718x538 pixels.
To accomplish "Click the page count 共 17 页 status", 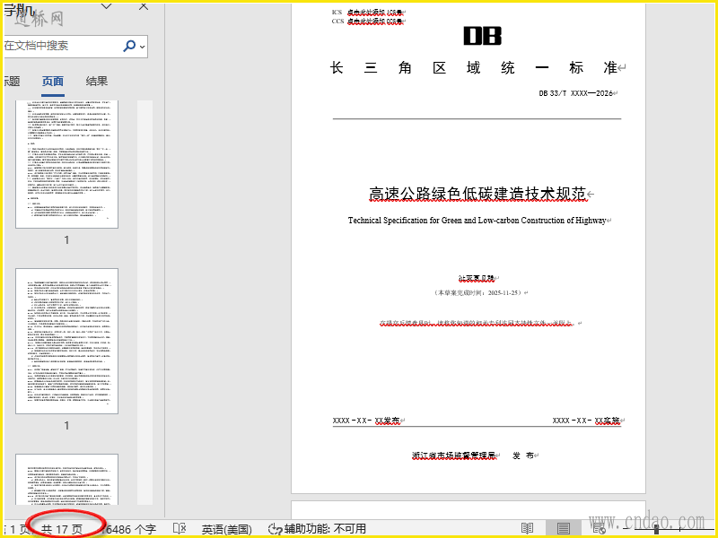I will (62, 529).
